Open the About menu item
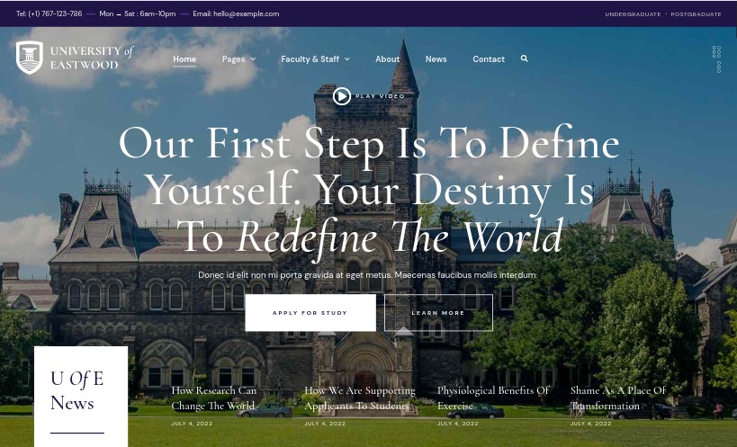737x447 pixels. [x=387, y=59]
